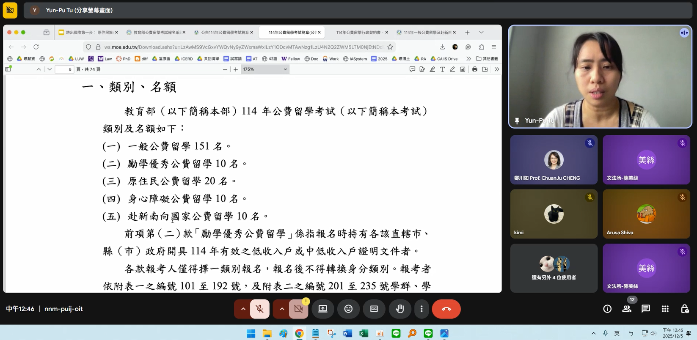Open the 'PhD' bookmark

click(123, 59)
